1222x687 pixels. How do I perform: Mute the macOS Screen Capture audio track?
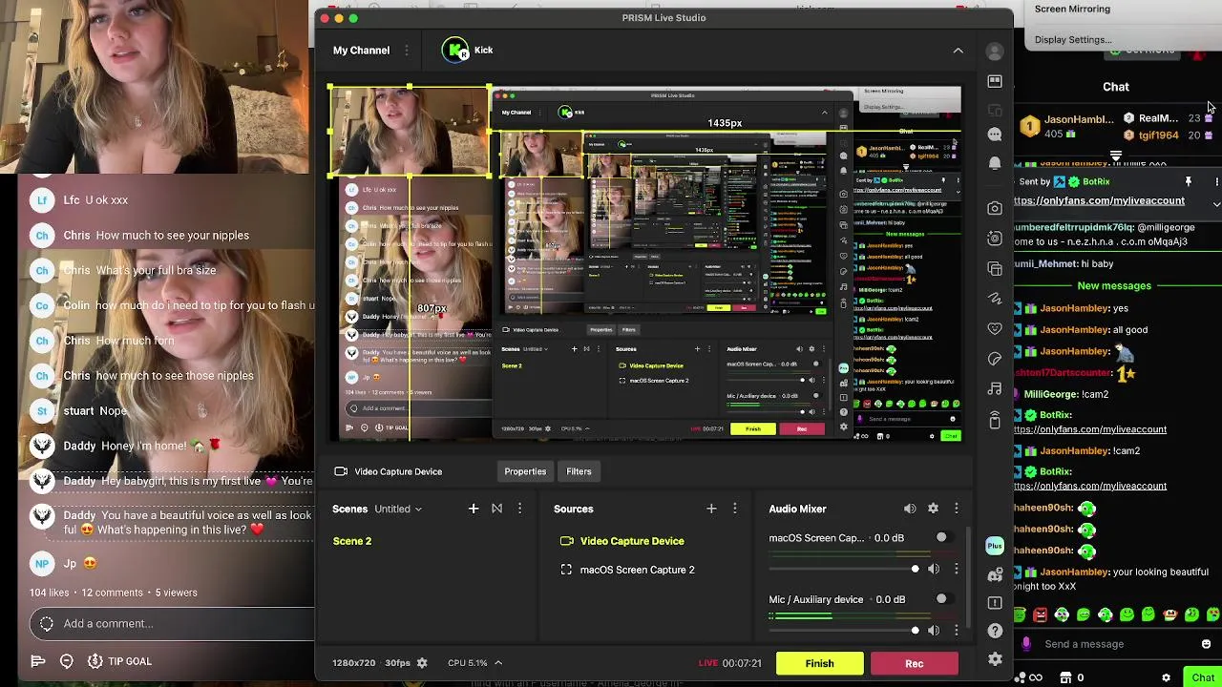tap(934, 569)
